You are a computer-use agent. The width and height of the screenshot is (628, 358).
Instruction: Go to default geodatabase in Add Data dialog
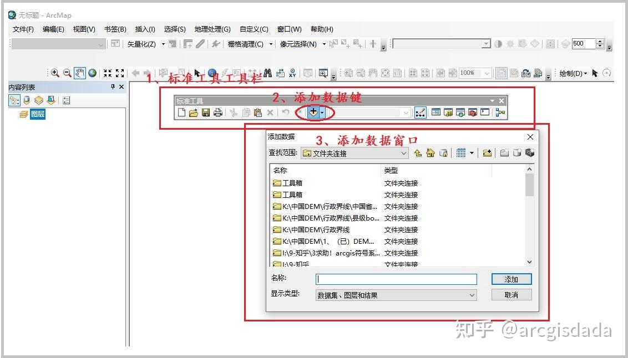click(443, 153)
